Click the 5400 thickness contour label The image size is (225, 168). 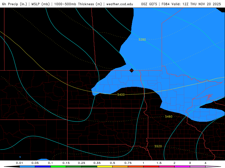121,95
